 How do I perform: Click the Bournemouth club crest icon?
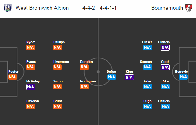(189, 8)
